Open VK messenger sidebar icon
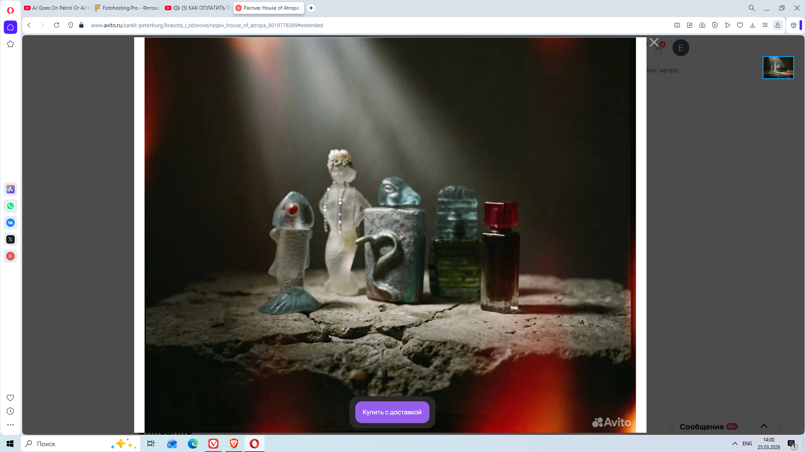Screen dimensions: 805x452 (10, 223)
